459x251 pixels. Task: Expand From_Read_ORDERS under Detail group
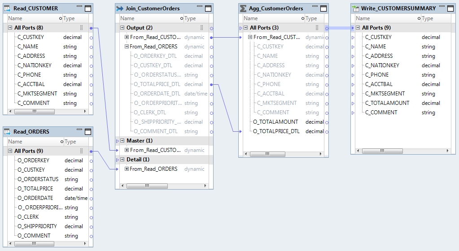[127, 169]
